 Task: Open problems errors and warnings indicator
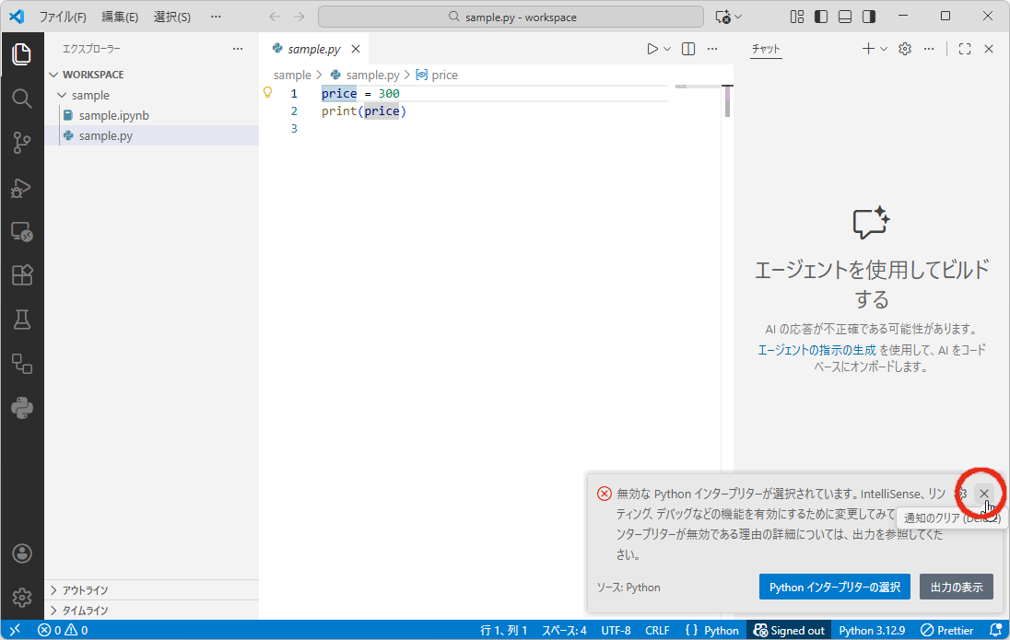coord(63,630)
